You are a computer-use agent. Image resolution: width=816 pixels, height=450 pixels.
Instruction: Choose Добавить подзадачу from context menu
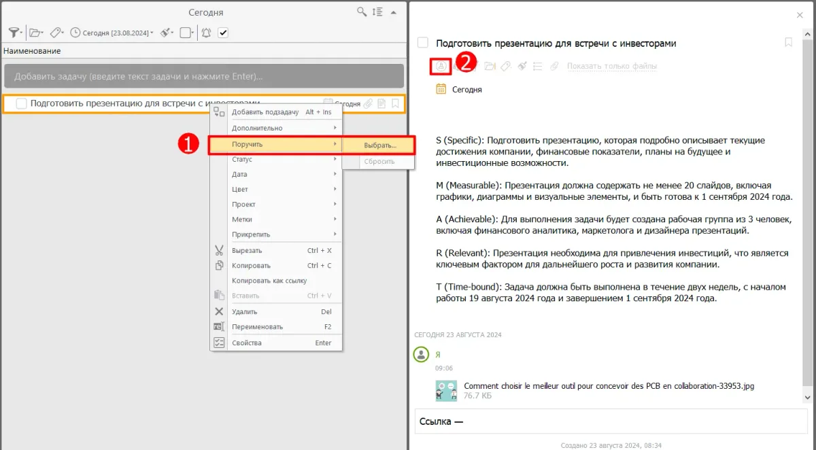265,112
